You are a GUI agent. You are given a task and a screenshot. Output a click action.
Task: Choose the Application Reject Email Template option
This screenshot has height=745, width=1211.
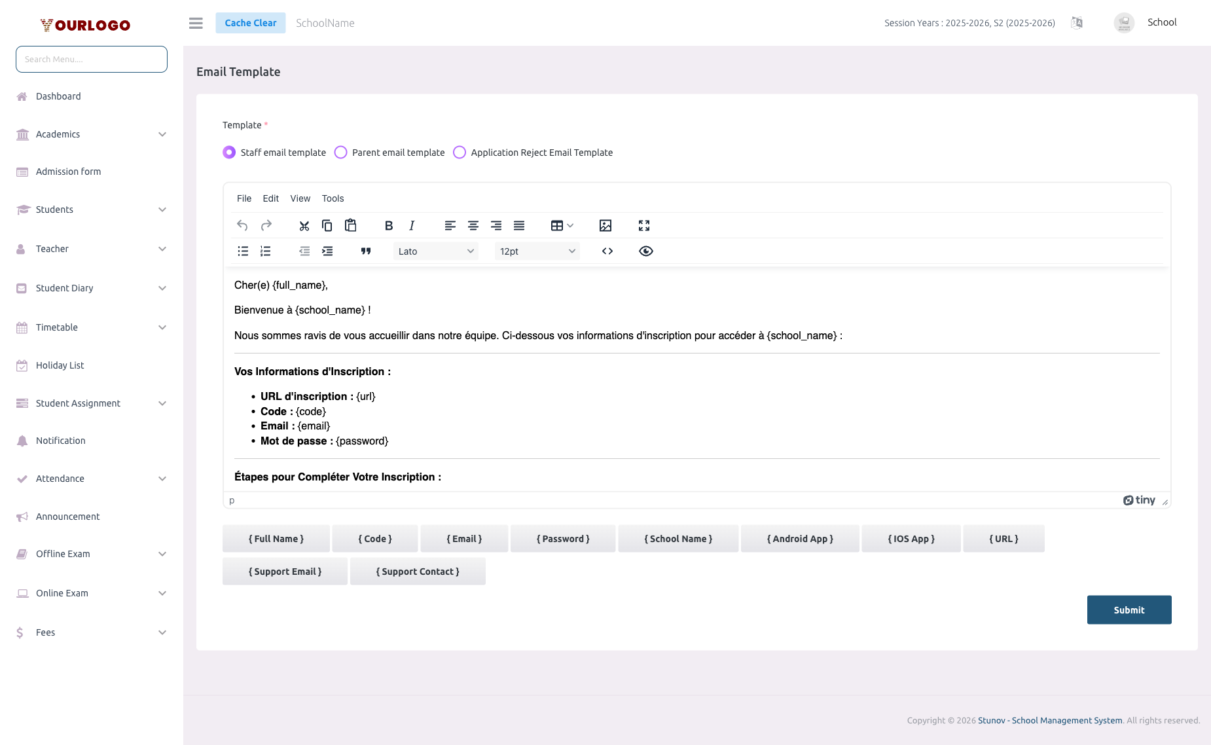pyautogui.click(x=460, y=152)
